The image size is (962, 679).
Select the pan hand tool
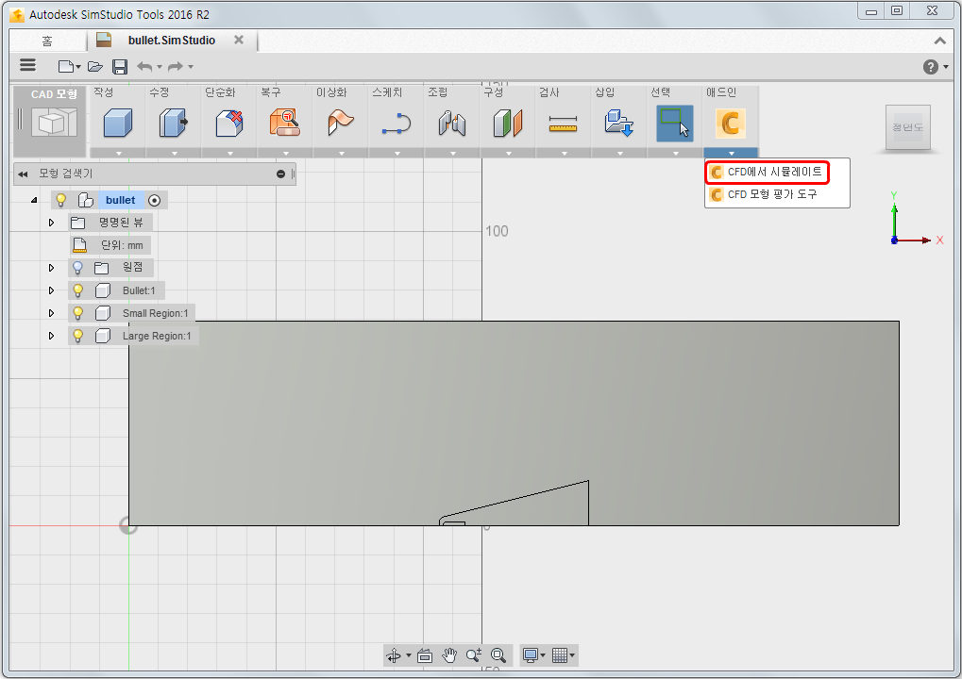point(449,655)
